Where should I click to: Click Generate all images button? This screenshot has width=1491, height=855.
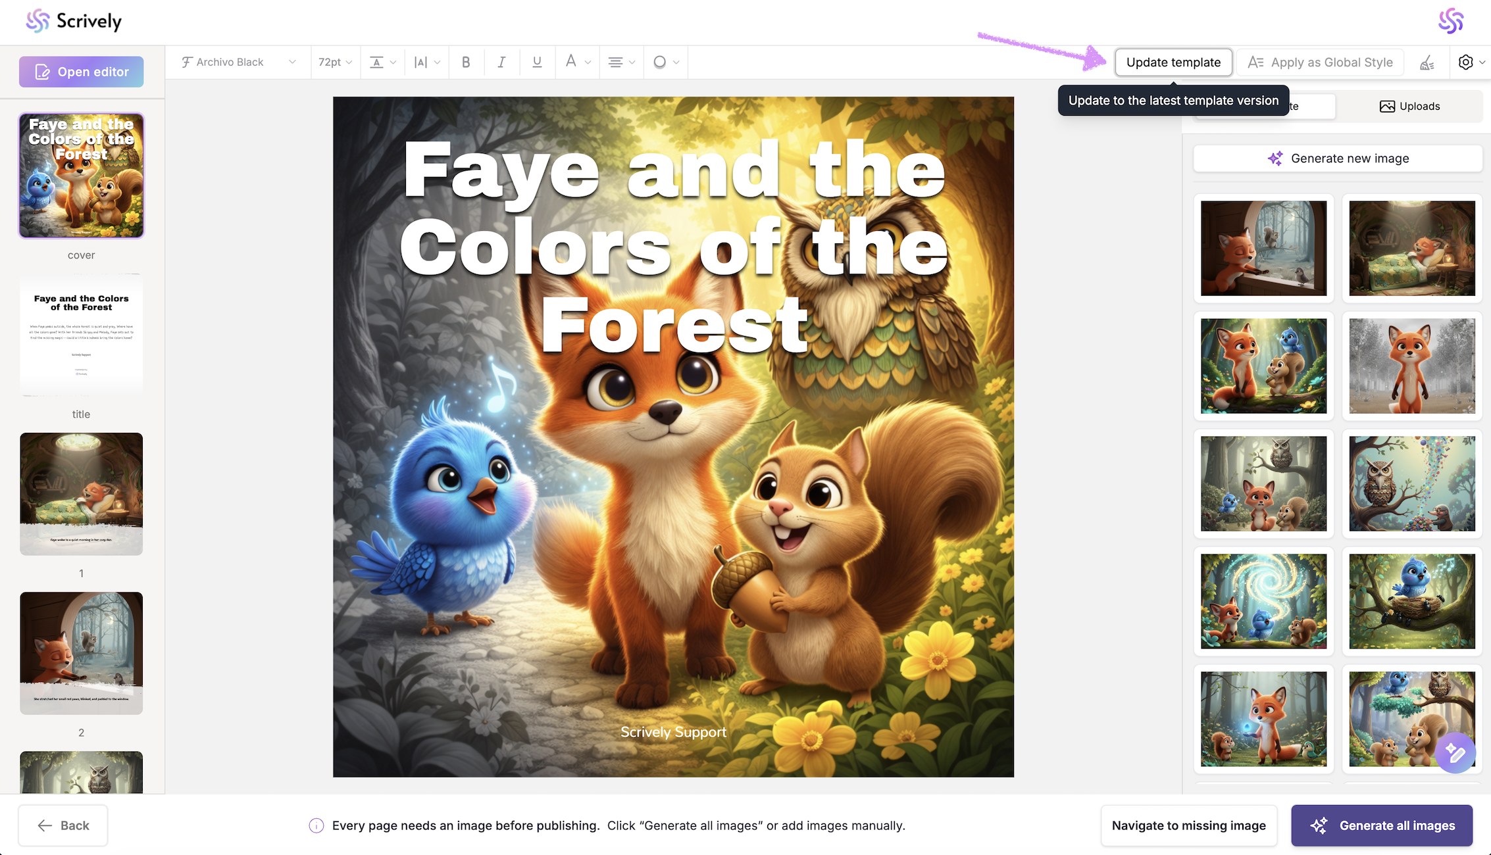point(1381,825)
